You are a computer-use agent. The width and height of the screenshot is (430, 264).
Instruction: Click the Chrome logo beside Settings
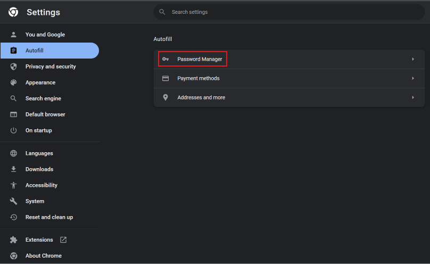point(13,12)
